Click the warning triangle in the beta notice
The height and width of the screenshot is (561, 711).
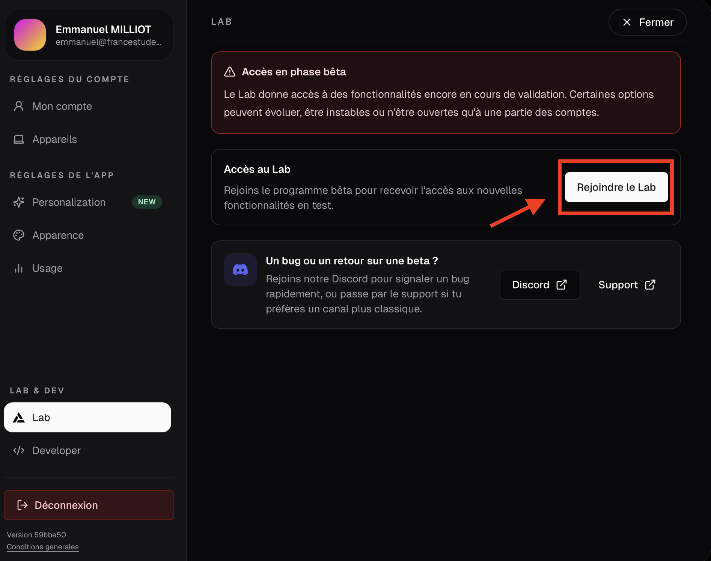tap(229, 72)
